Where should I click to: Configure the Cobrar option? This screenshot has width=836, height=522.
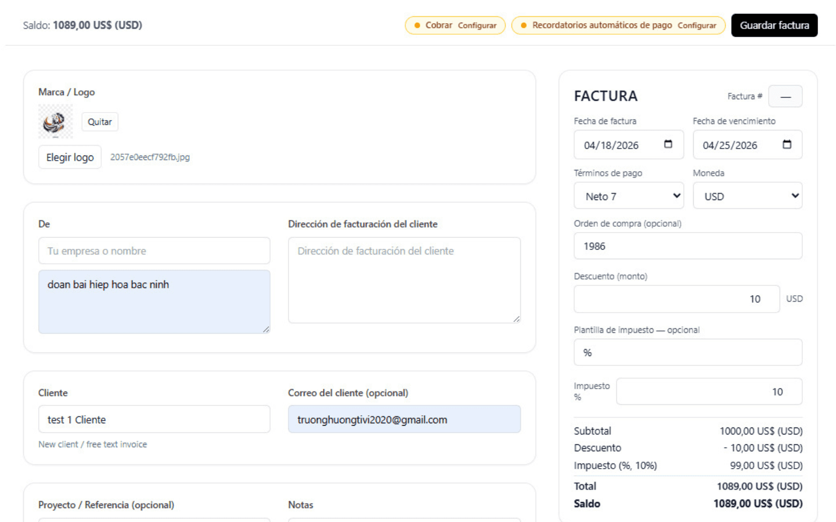(x=477, y=26)
